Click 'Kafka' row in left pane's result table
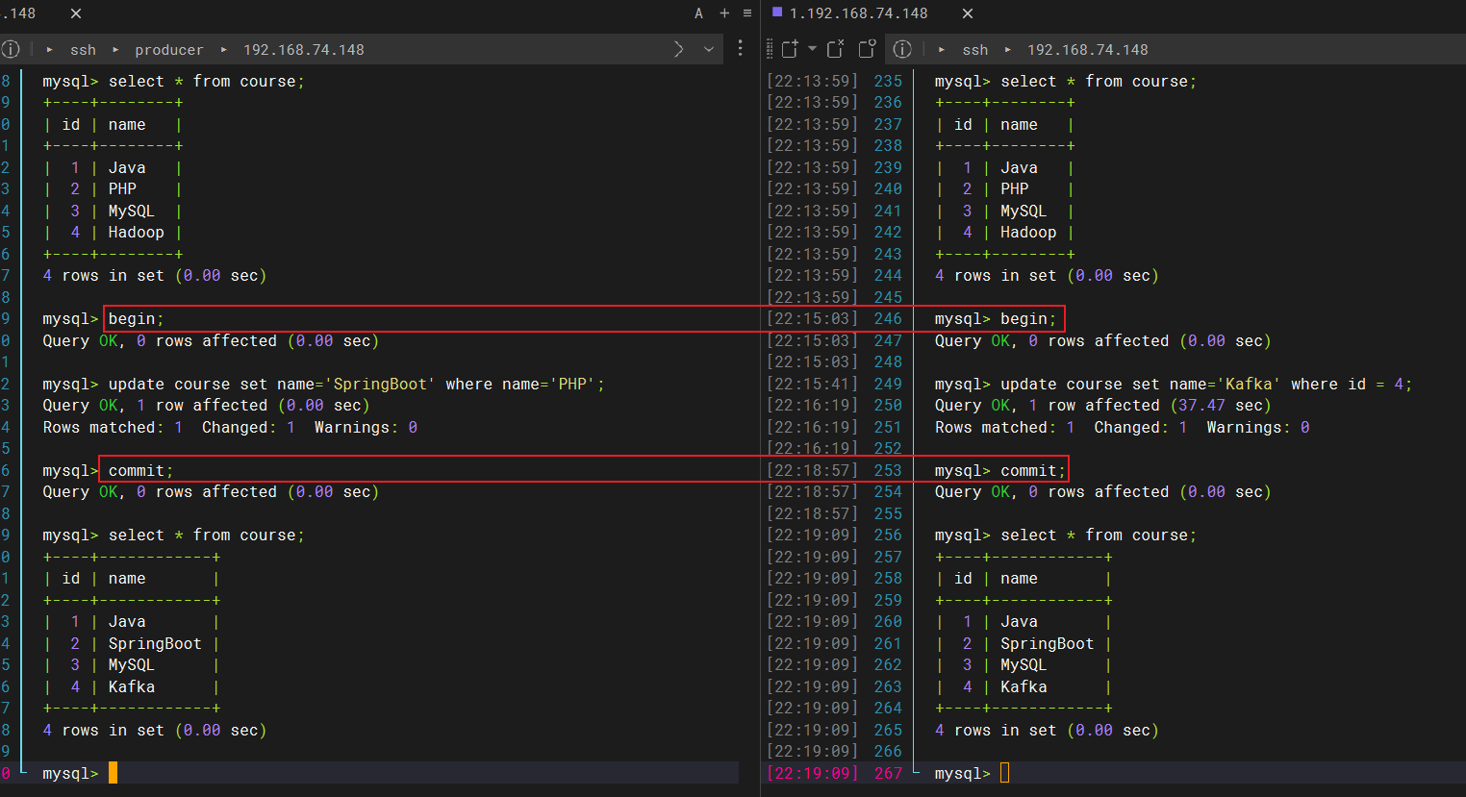 click(x=131, y=687)
